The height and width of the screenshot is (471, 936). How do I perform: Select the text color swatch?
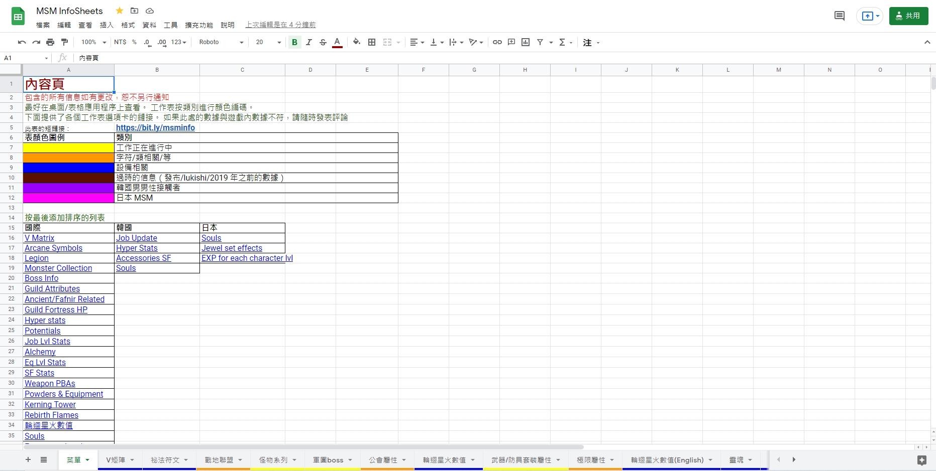click(x=337, y=42)
